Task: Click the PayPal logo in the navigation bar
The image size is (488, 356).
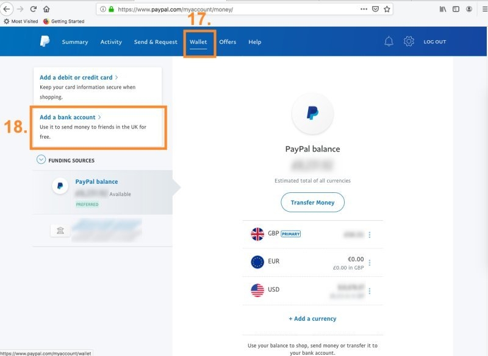Action: 45,41
